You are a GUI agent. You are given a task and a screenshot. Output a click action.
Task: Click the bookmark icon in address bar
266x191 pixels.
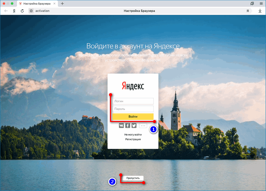(x=248, y=11)
